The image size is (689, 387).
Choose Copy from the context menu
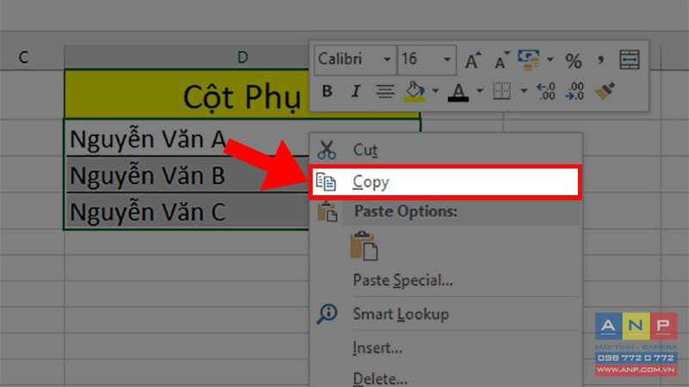click(x=371, y=182)
